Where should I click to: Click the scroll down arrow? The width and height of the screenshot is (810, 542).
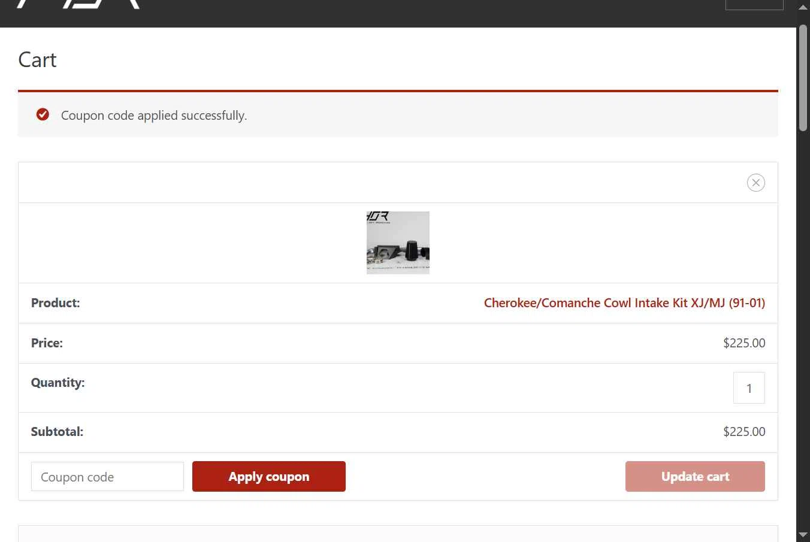(x=803, y=535)
